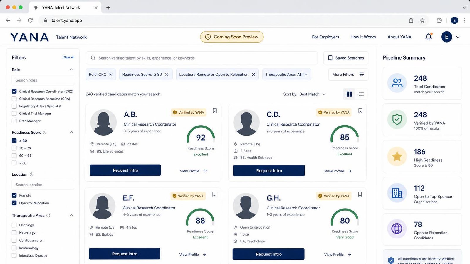This screenshot has width=470, height=264.
Task: Check the Oncology therapeutic area
Action: pyautogui.click(x=14, y=225)
